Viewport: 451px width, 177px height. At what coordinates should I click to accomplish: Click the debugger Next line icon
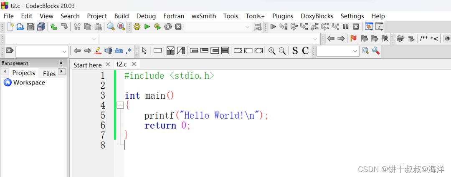[x=294, y=27]
